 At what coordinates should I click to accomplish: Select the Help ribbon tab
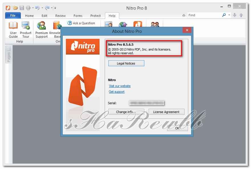click(112, 16)
